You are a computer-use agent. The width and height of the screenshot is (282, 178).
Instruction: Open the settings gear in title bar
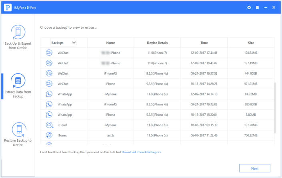249,8
